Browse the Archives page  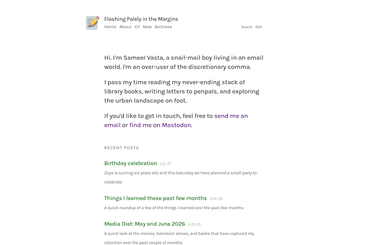[163, 27]
